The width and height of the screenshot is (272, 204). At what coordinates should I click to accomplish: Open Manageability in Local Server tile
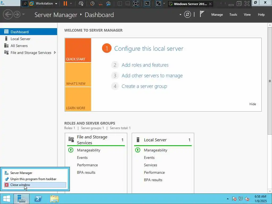155,150
